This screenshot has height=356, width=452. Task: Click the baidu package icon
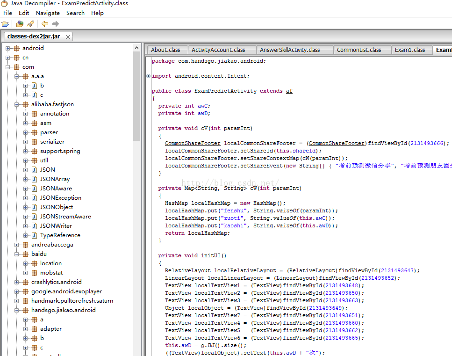[25, 254]
